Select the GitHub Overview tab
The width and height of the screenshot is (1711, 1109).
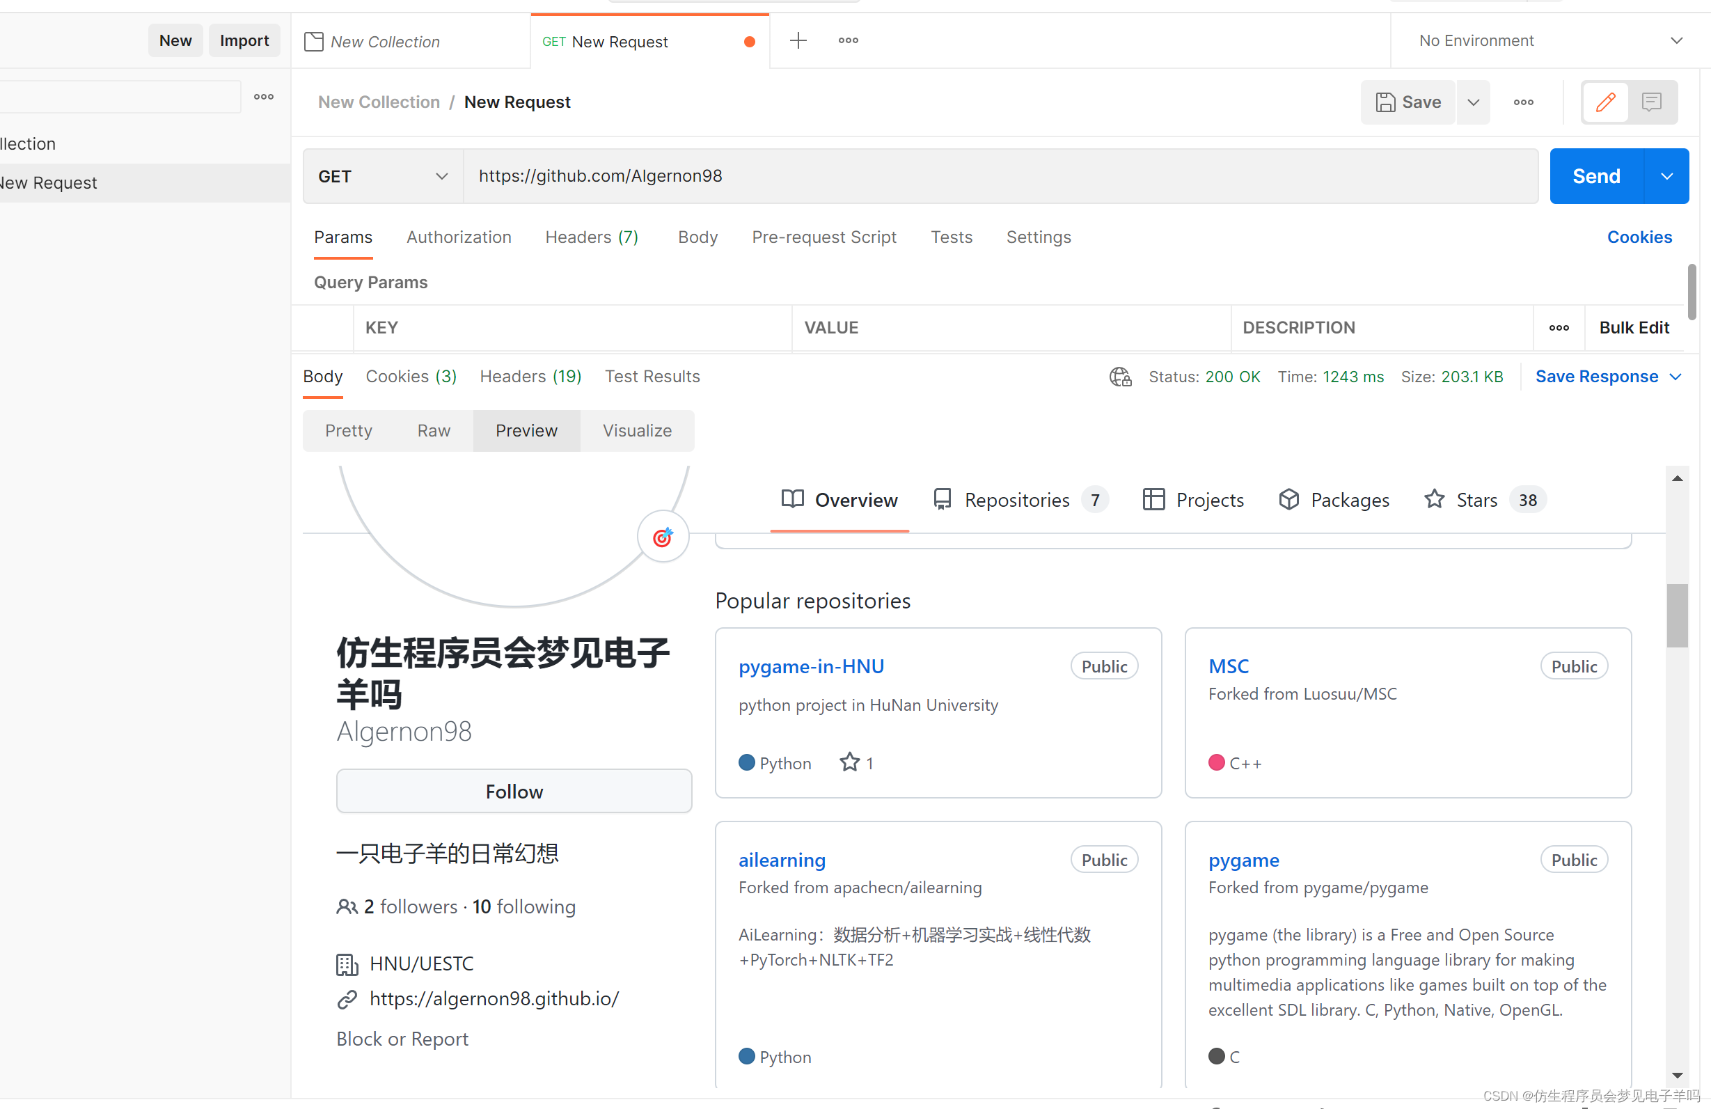pyautogui.click(x=839, y=500)
